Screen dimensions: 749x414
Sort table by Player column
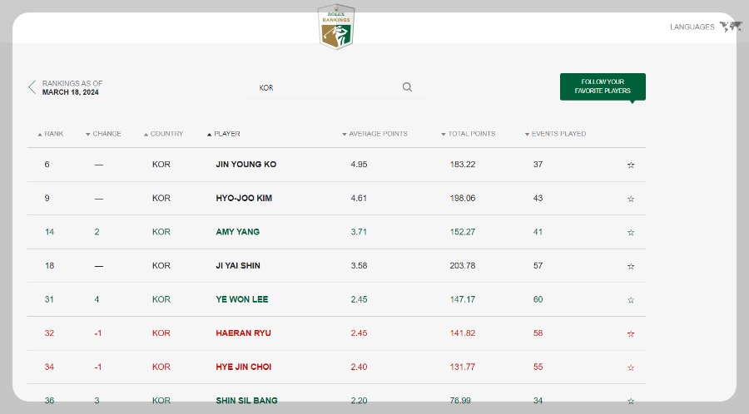[x=224, y=134]
